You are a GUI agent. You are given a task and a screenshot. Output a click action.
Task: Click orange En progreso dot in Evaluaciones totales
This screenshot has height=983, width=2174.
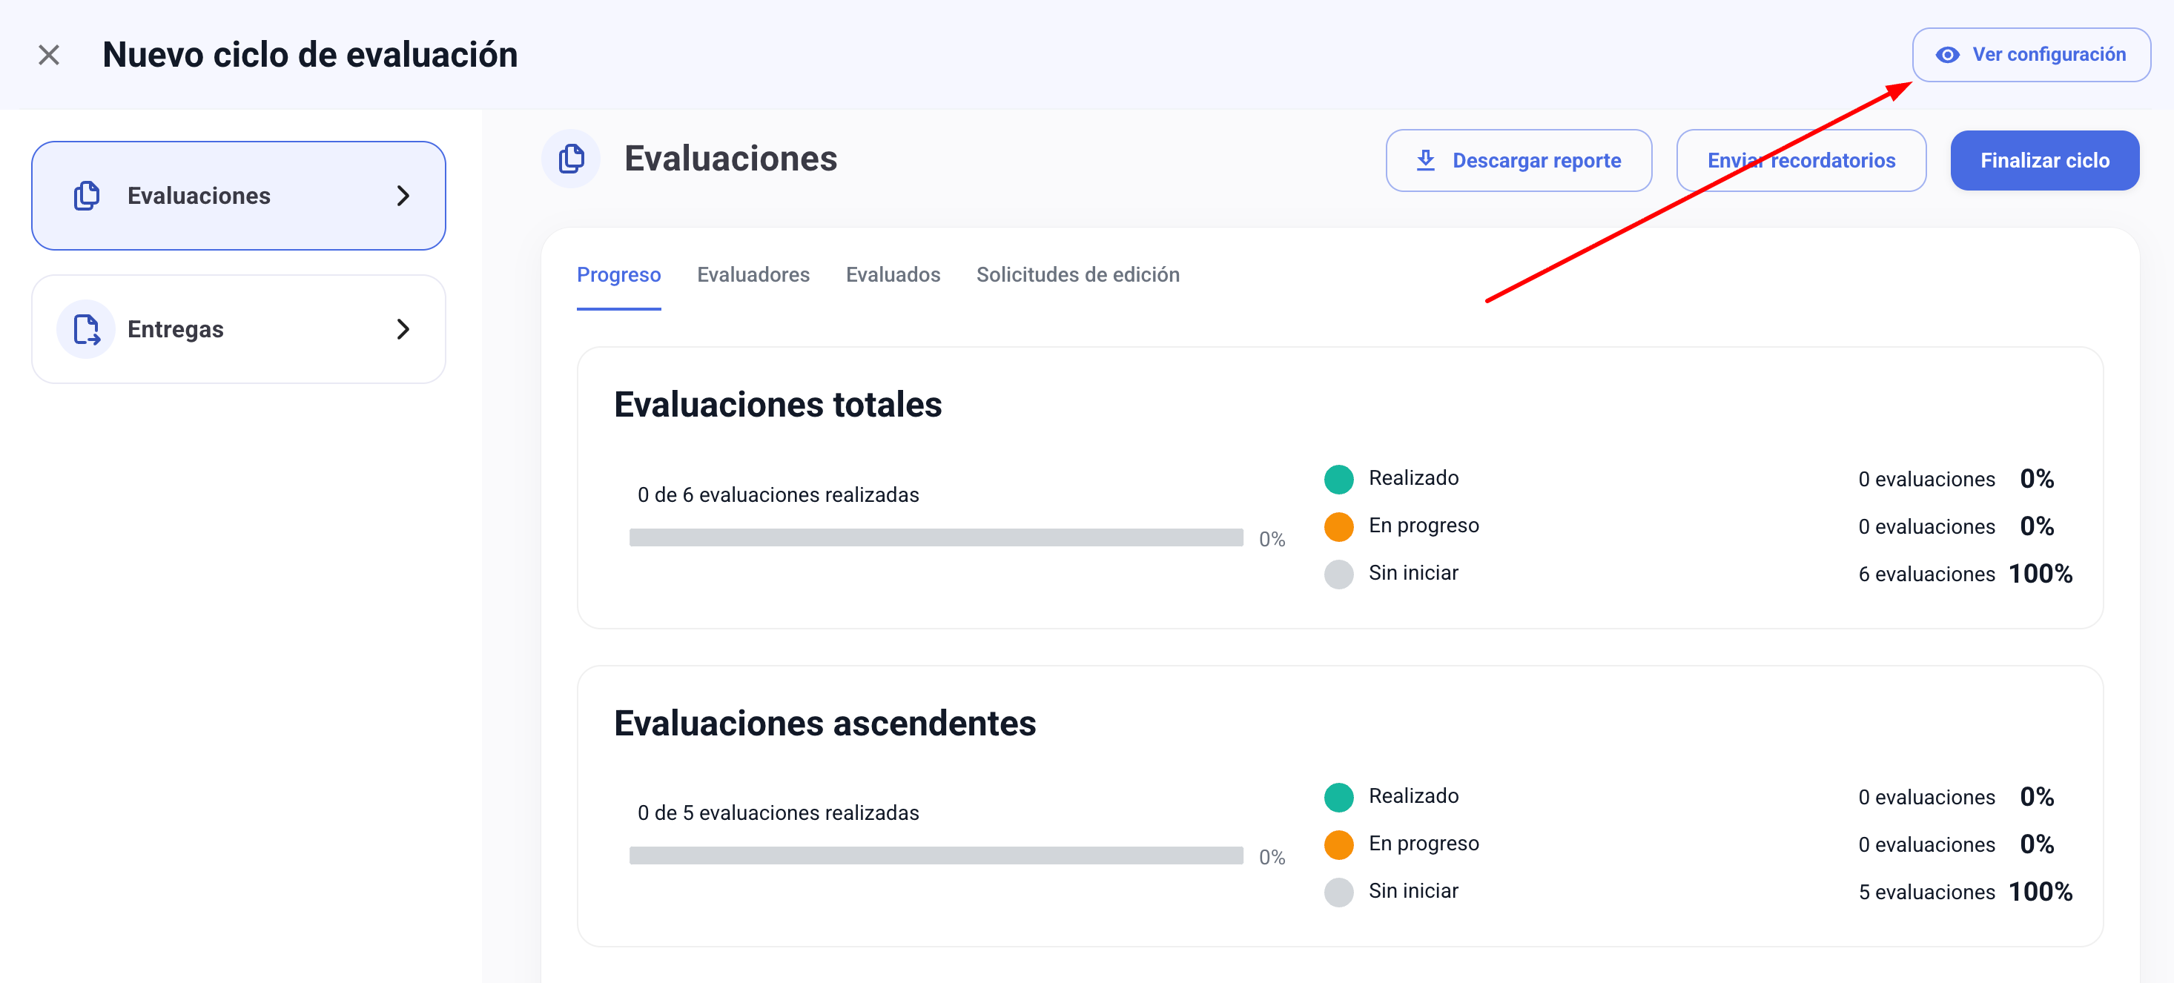click(1338, 526)
